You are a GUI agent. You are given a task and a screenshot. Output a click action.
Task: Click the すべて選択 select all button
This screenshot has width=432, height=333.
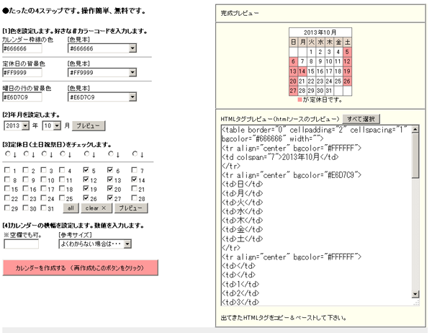pos(361,119)
